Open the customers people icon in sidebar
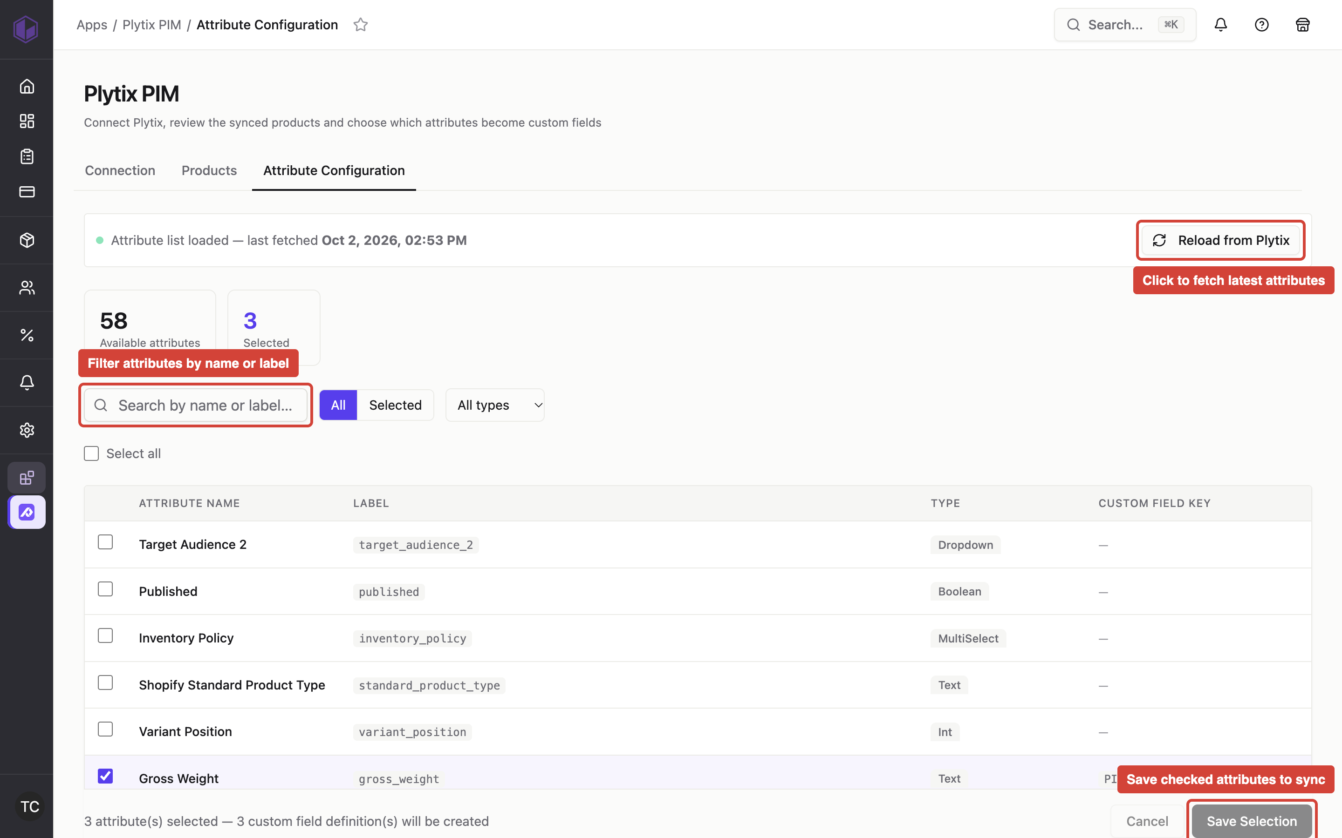Image resolution: width=1342 pixels, height=838 pixels. click(x=27, y=287)
